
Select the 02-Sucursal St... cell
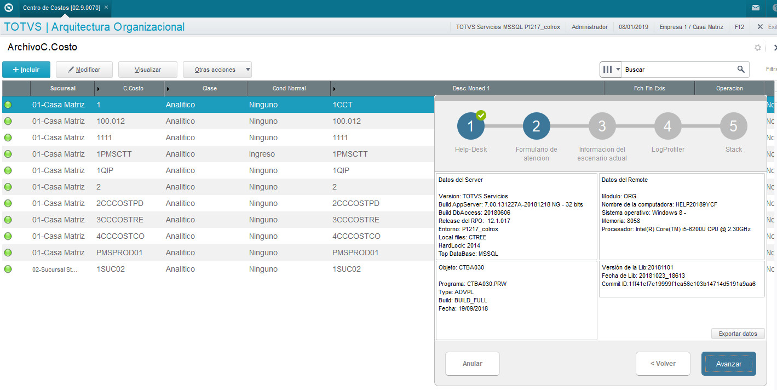coord(55,269)
